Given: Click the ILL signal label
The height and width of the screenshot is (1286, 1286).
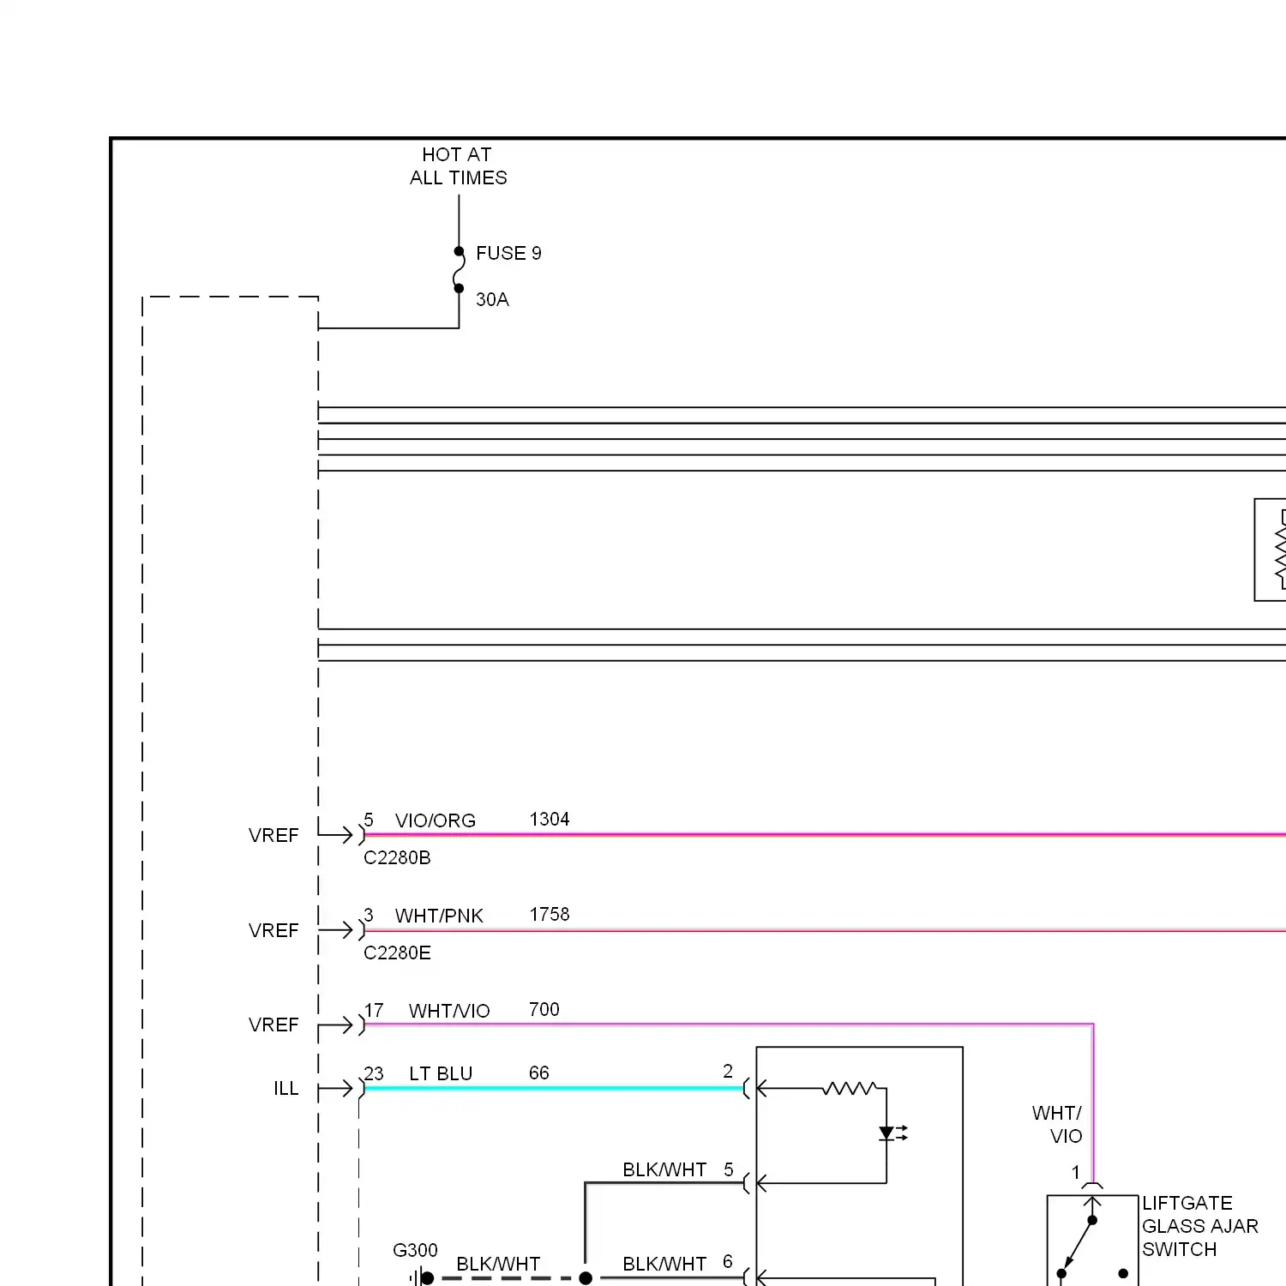Looking at the screenshot, I should [286, 1089].
